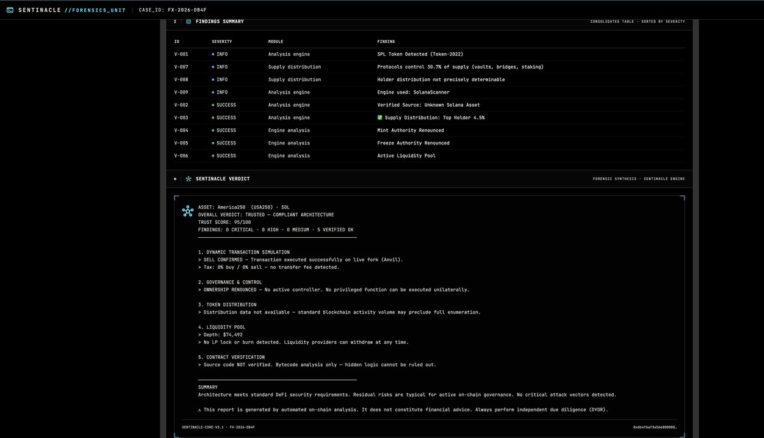This screenshot has width=764, height=438.
Task: Click the truncated 0xdb4f6af3 hash in footer
Action: tap(655, 427)
